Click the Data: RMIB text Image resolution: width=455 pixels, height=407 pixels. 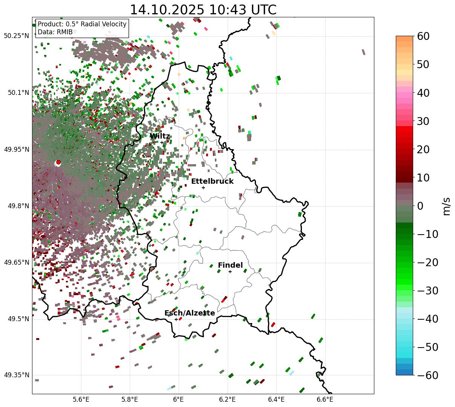point(55,32)
